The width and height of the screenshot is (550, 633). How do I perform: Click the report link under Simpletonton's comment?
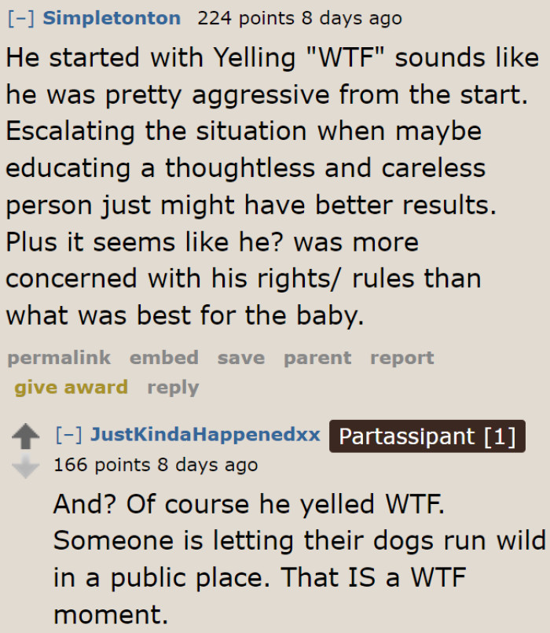tap(401, 358)
